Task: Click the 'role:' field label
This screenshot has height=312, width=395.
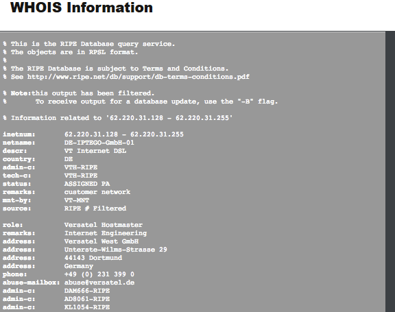Action: pos(12,225)
